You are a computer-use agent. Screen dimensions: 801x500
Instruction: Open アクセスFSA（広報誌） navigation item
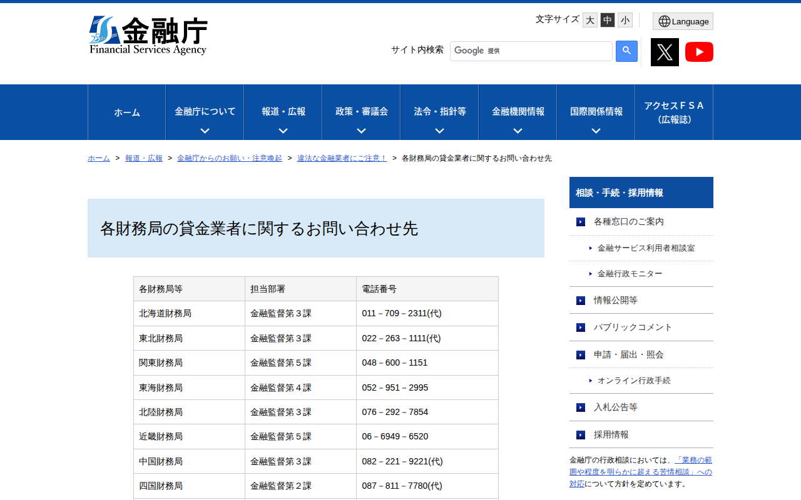(674, 112)
